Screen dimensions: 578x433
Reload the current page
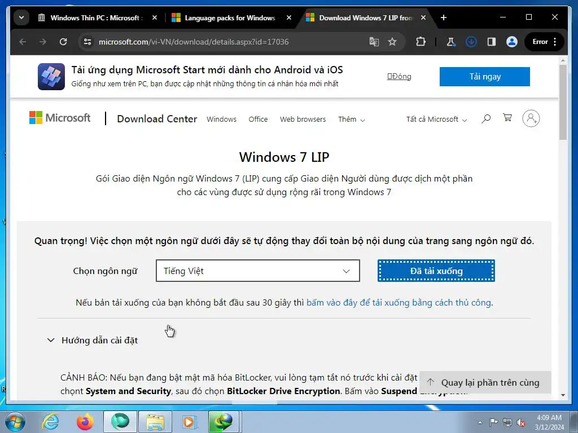[63, 42]
